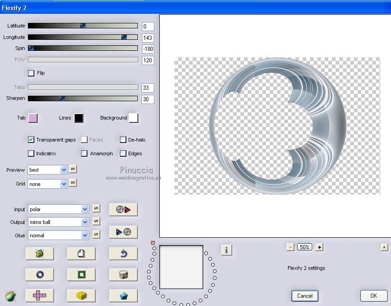Click the small preview thumbnail box

181,267
